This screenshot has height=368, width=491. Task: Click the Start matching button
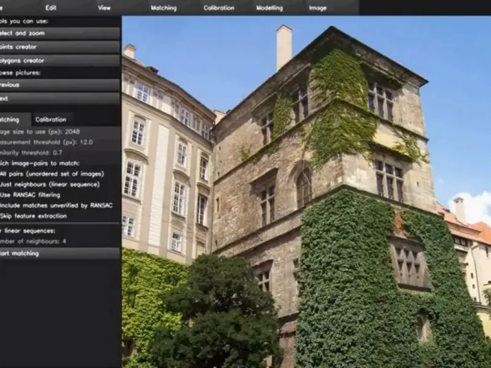coord(60,253)
